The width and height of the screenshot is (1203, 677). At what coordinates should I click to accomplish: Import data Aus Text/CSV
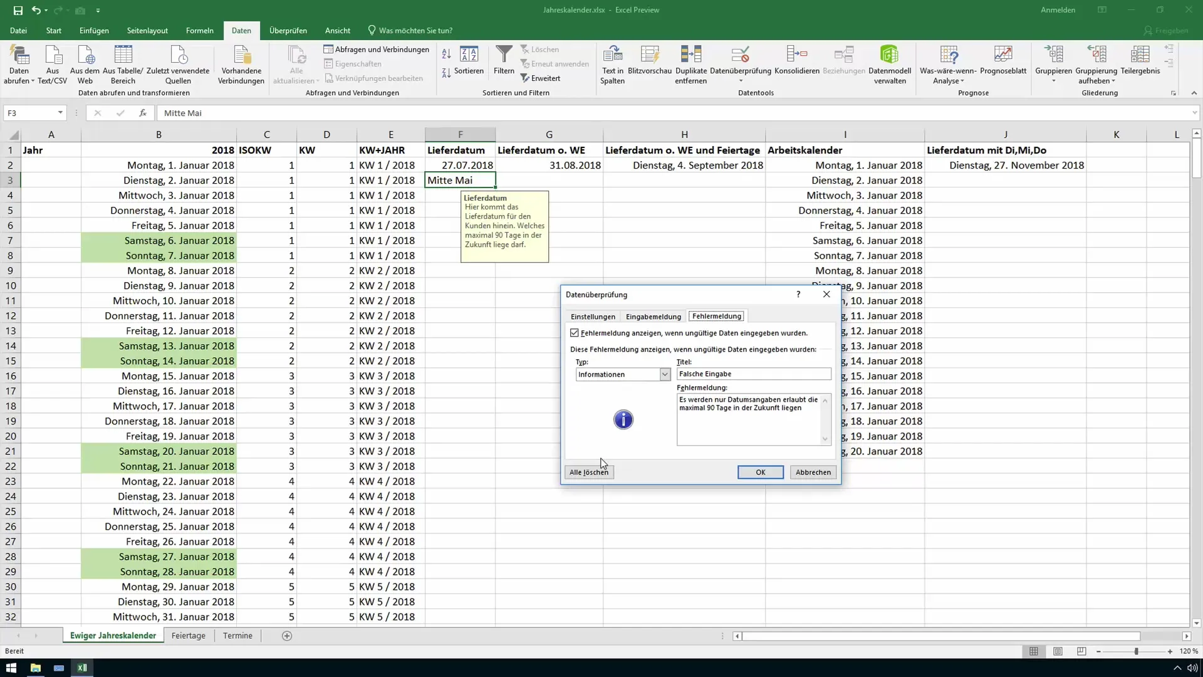(x=53, y=65)
